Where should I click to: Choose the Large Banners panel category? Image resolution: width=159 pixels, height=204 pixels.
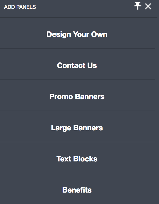click(77, 128)
